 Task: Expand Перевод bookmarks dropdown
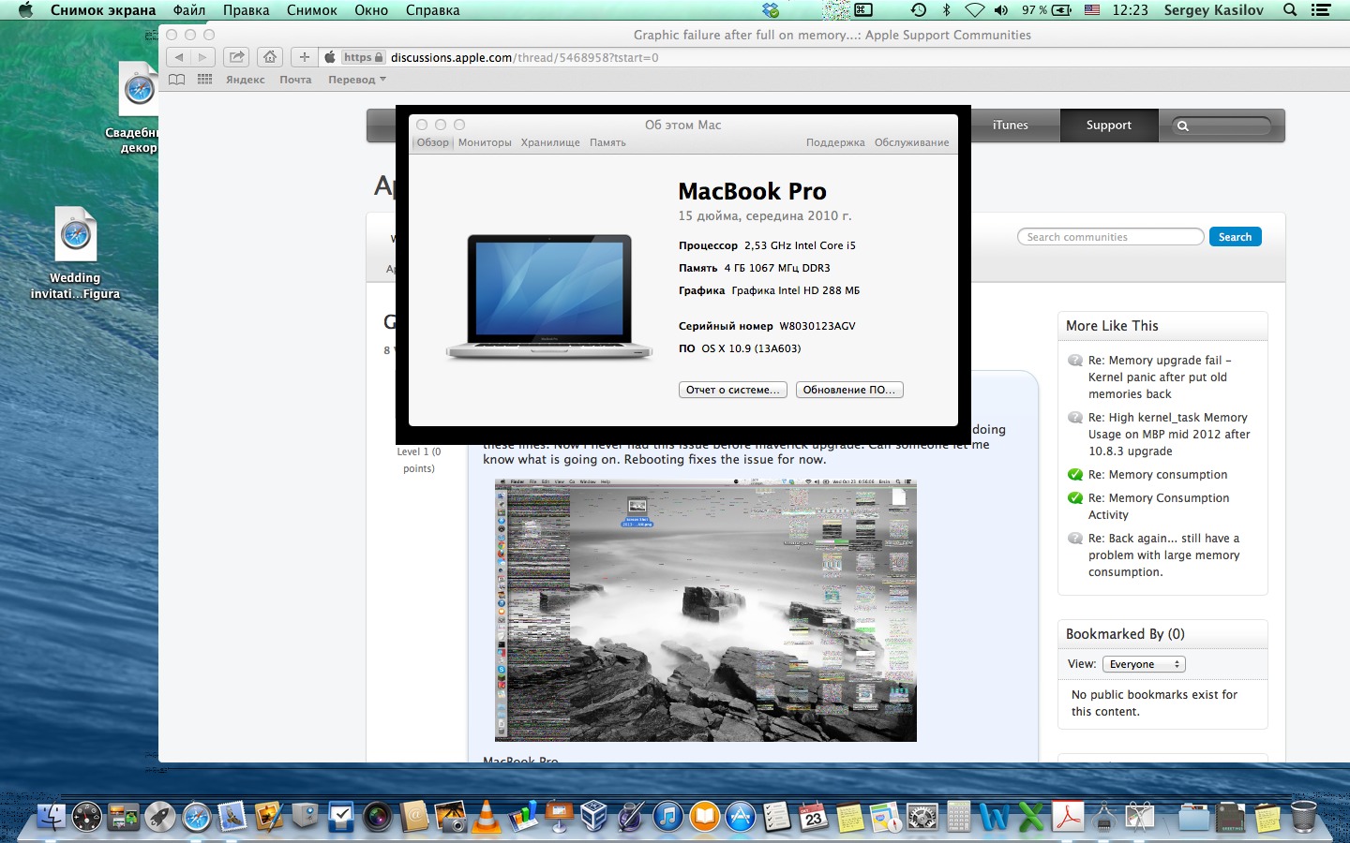[357, 80]
